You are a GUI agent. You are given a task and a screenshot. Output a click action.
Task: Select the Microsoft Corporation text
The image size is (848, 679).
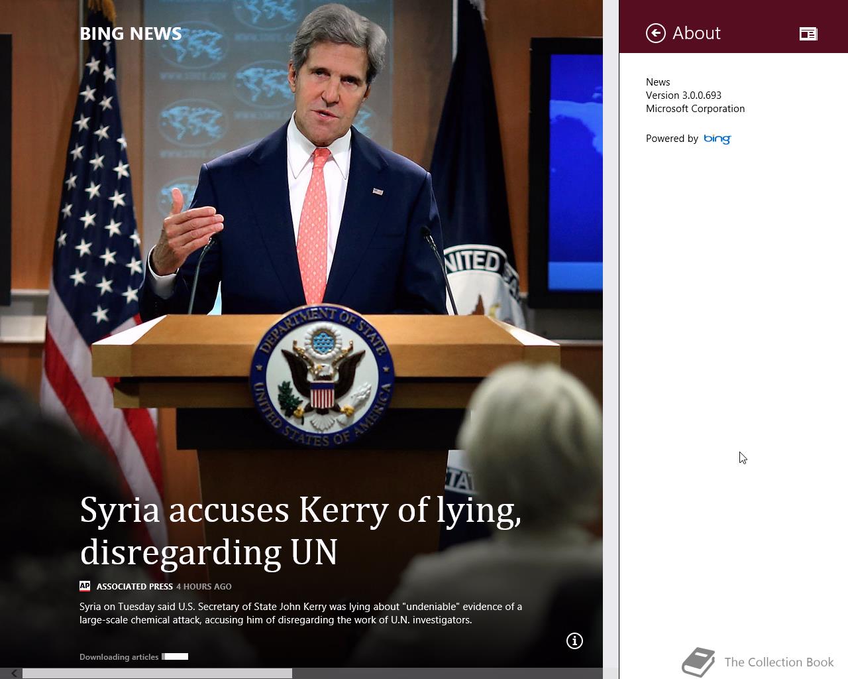click(x=695, y=109)
